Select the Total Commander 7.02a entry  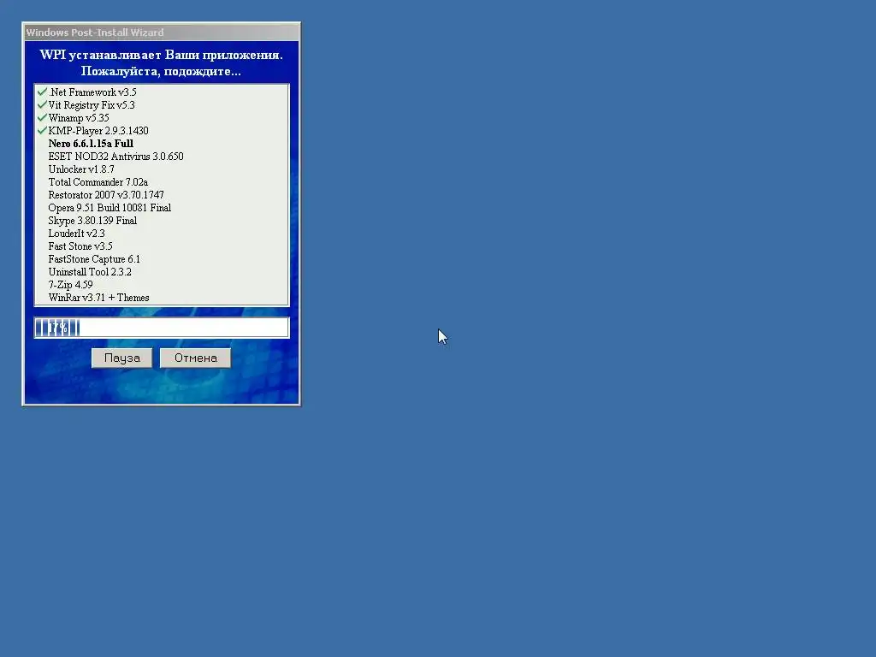pyautogui.click(x=98, y=182)
